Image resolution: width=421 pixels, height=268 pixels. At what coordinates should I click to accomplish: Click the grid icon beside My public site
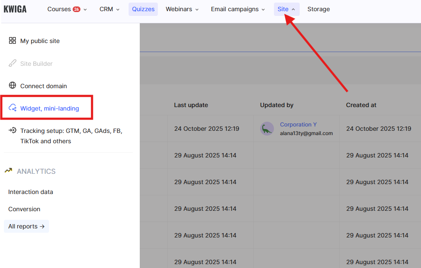click(12, 41)
